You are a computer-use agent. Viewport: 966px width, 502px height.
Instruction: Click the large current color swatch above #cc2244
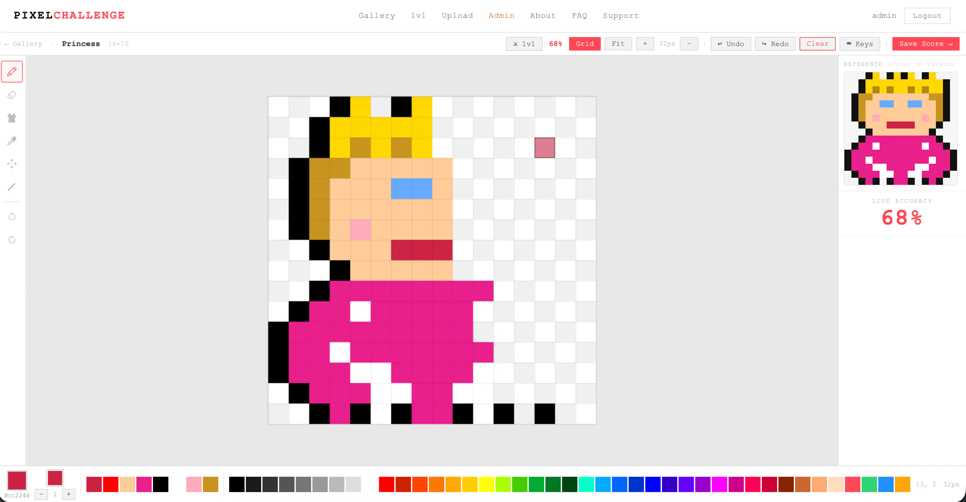17,480
